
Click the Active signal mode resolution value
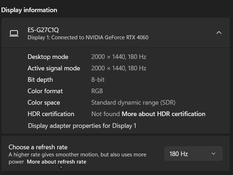(x=119, y=68)
